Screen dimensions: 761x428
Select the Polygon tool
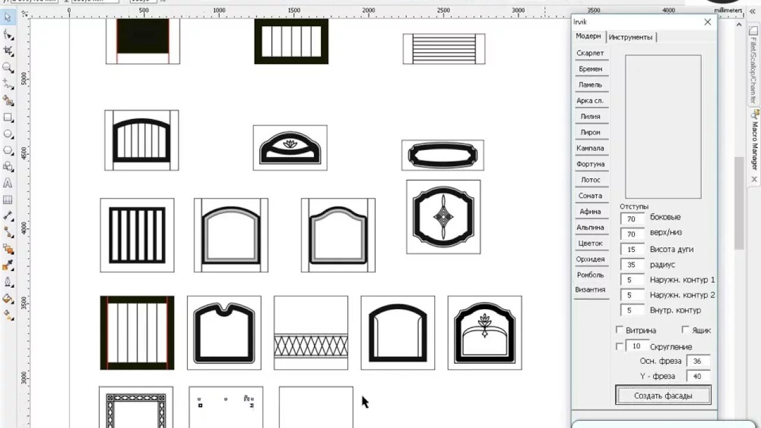[x=8, y=150]
